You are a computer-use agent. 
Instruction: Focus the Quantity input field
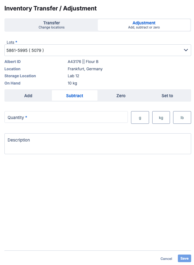click(66, 117)
